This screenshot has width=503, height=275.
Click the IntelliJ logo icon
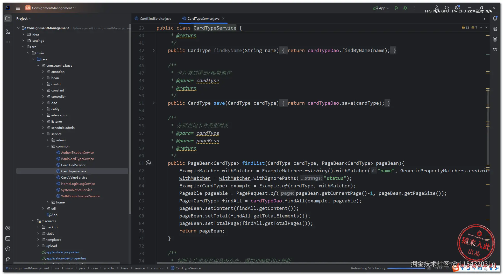8,8
